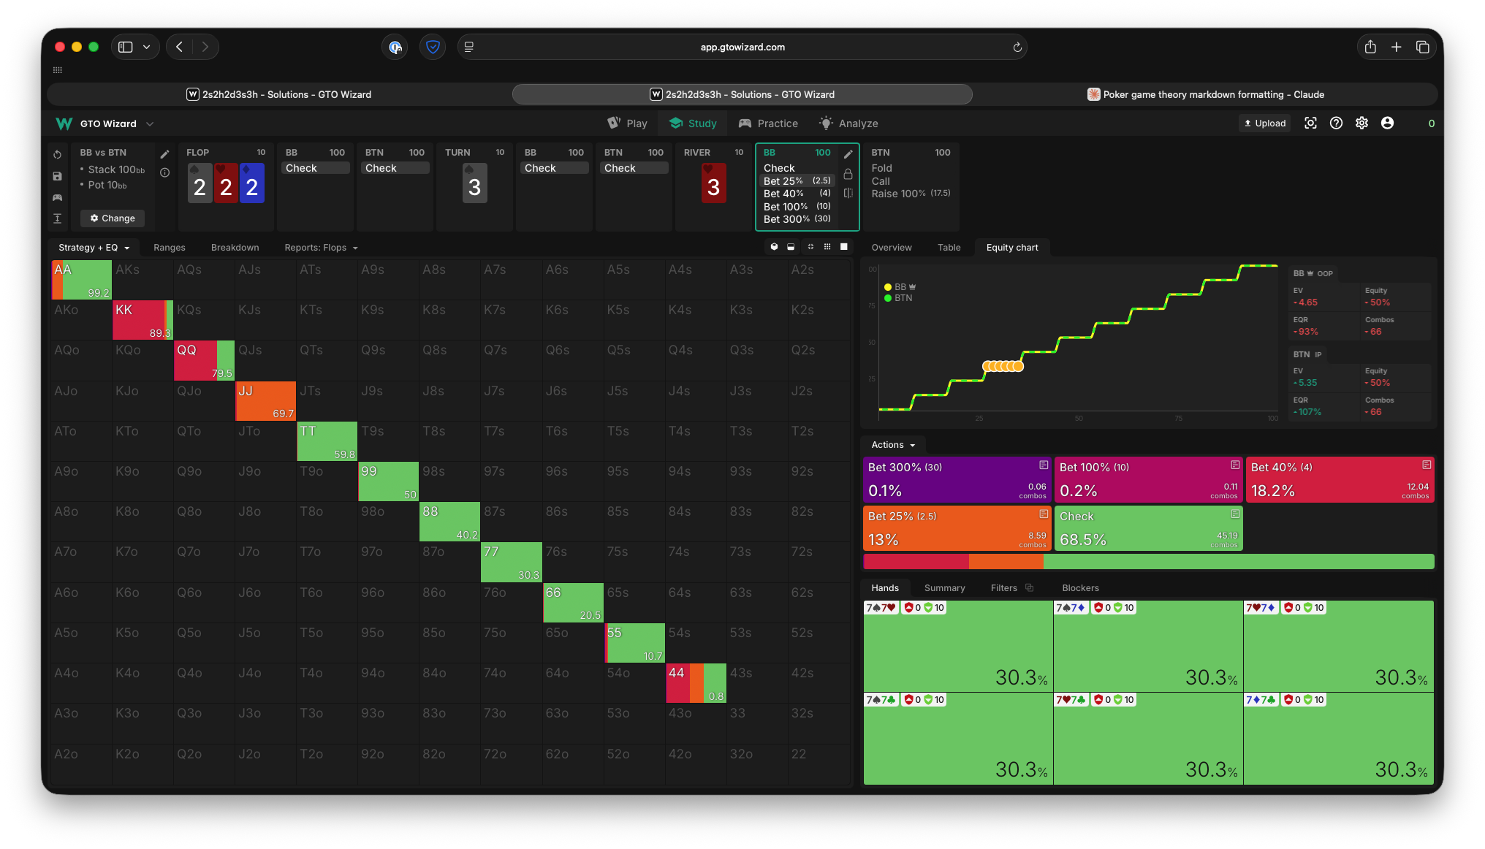1485x849 pixels.
Task: Switch to the Table tab
Action: [949, 248]
